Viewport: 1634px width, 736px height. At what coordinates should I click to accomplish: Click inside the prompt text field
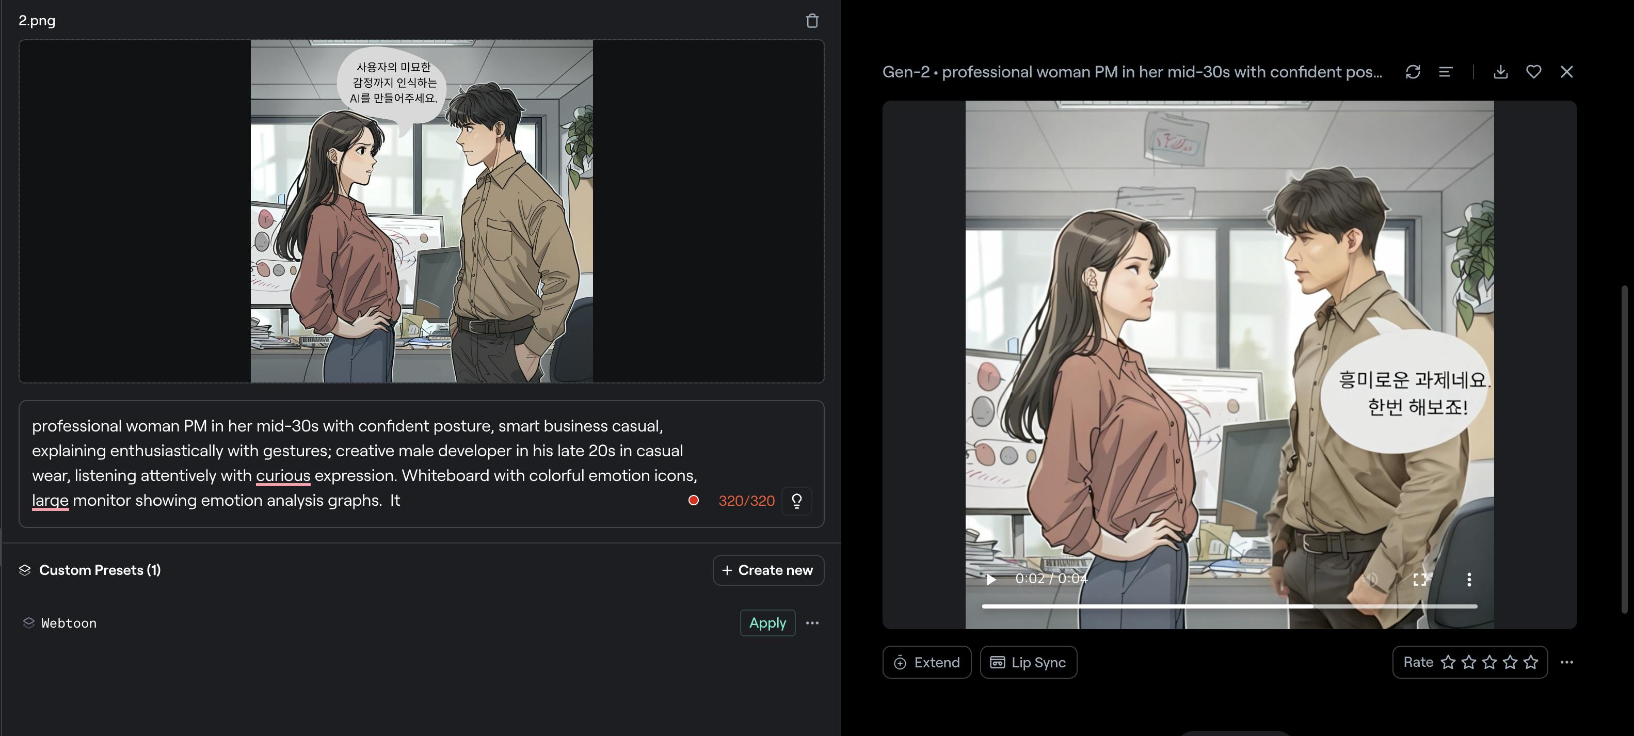[355, 462]
